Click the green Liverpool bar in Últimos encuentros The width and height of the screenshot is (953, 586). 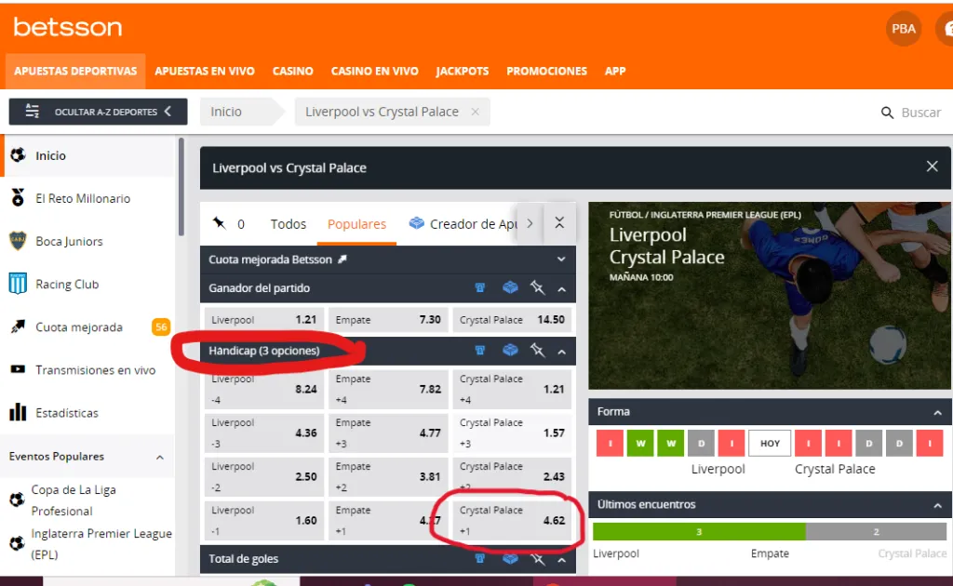[698, 529]
